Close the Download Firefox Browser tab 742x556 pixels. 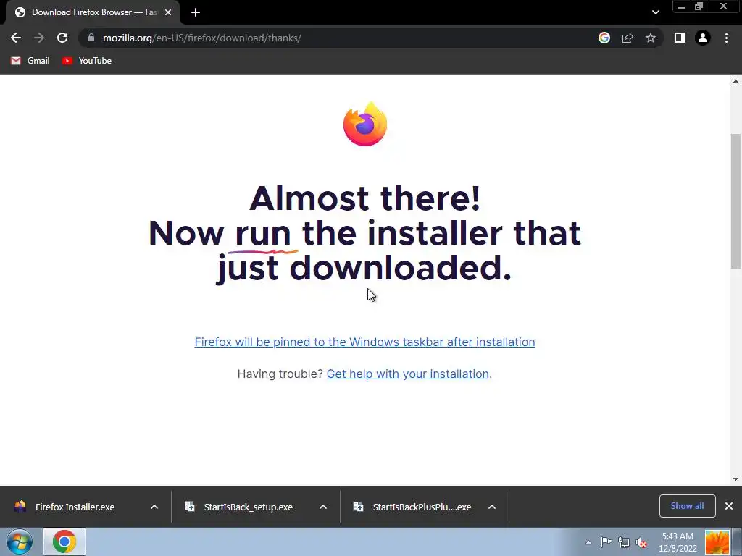[168, 12]
